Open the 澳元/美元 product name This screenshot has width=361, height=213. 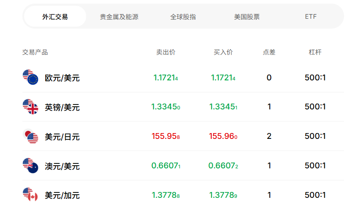[x=62, y=166]
